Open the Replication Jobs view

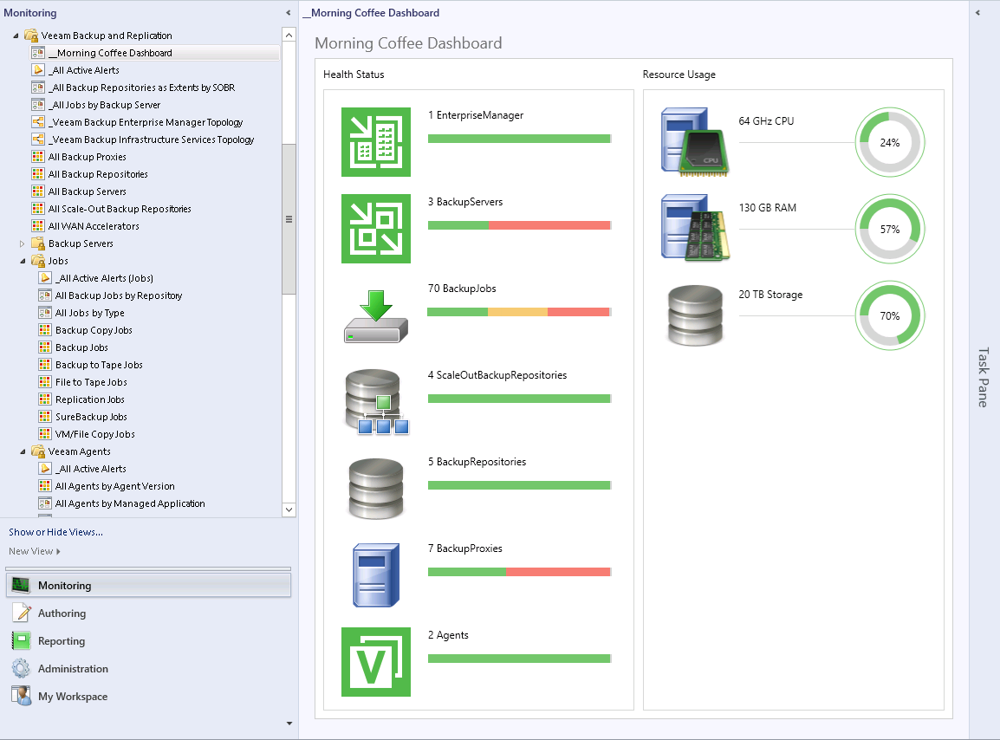[x=90, y=399]
